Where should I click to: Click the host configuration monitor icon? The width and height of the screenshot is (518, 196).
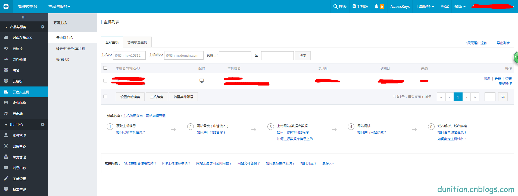click(202, 81)
